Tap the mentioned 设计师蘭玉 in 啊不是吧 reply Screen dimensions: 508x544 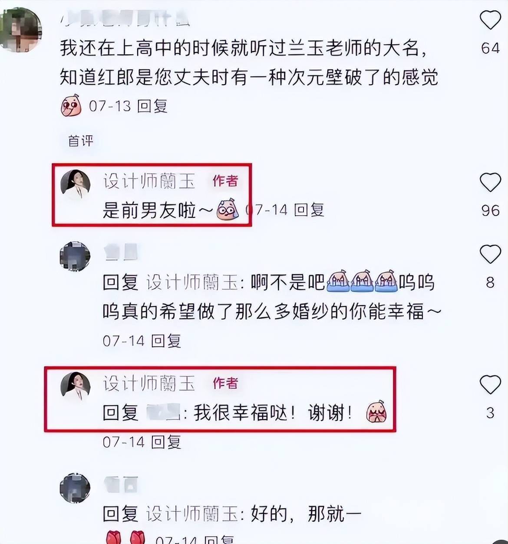(x=192, y=283)
